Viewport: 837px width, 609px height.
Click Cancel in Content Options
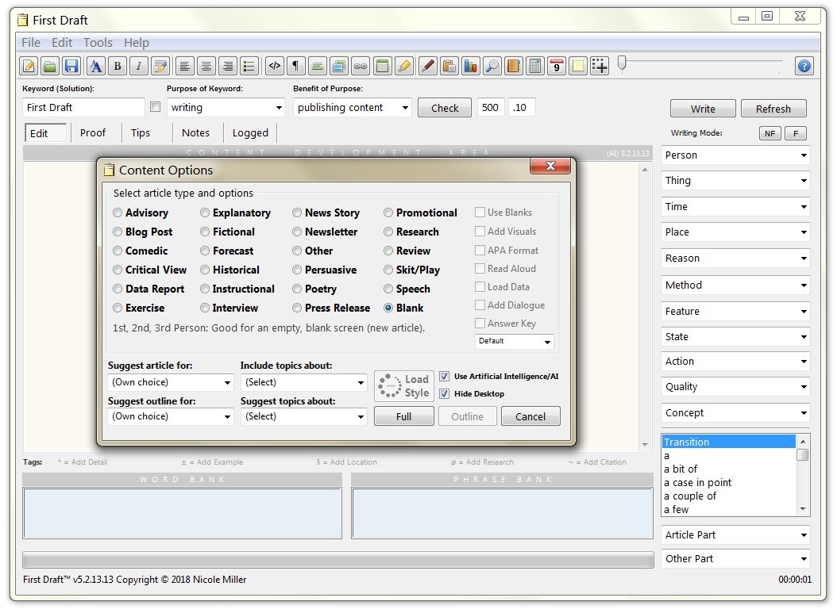(530, 416)
